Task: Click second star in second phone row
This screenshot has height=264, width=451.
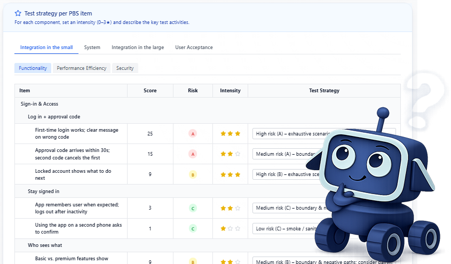Action: click(231, 228)
